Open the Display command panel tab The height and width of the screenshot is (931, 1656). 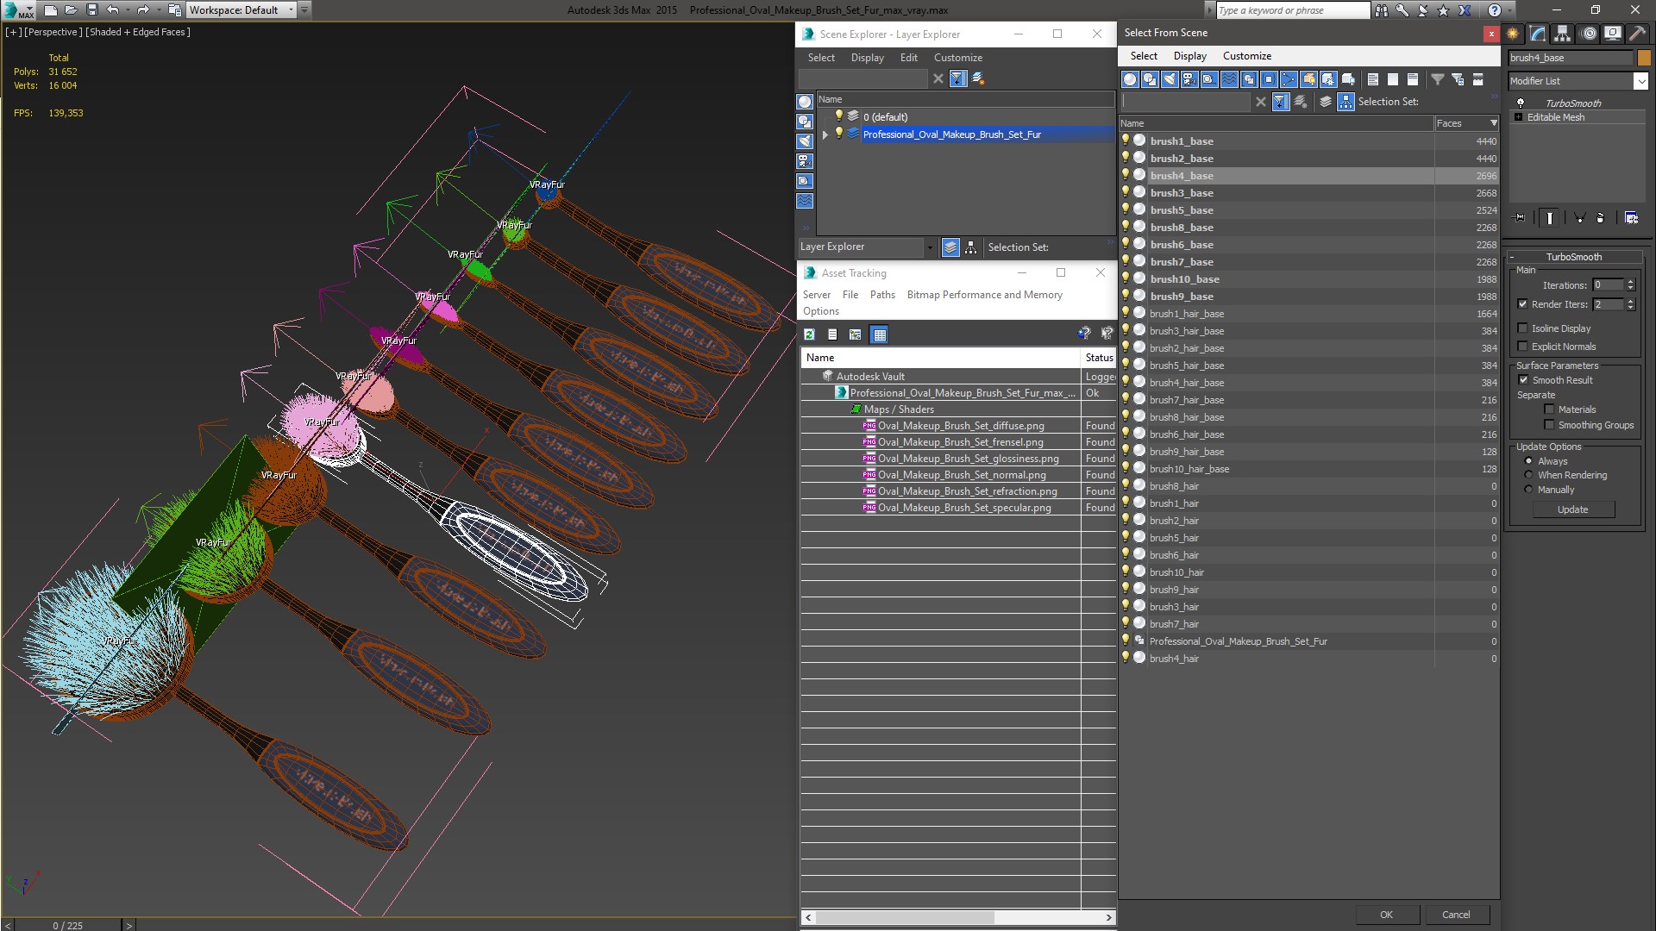click(x=1612, y=34)
